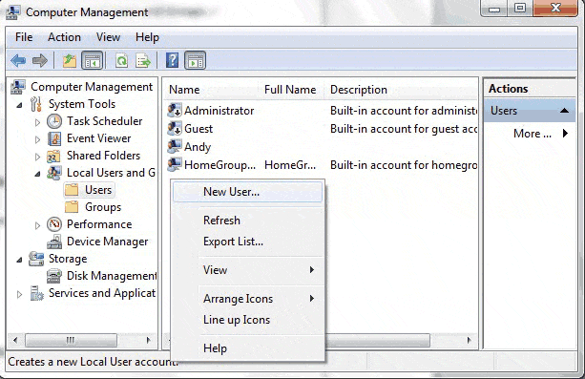Image resolution: width=585 pixels, height=379 pixels.
Task: Click the Computer Management title bar icon
Action: pyautogui.click(x=12, y=12)
